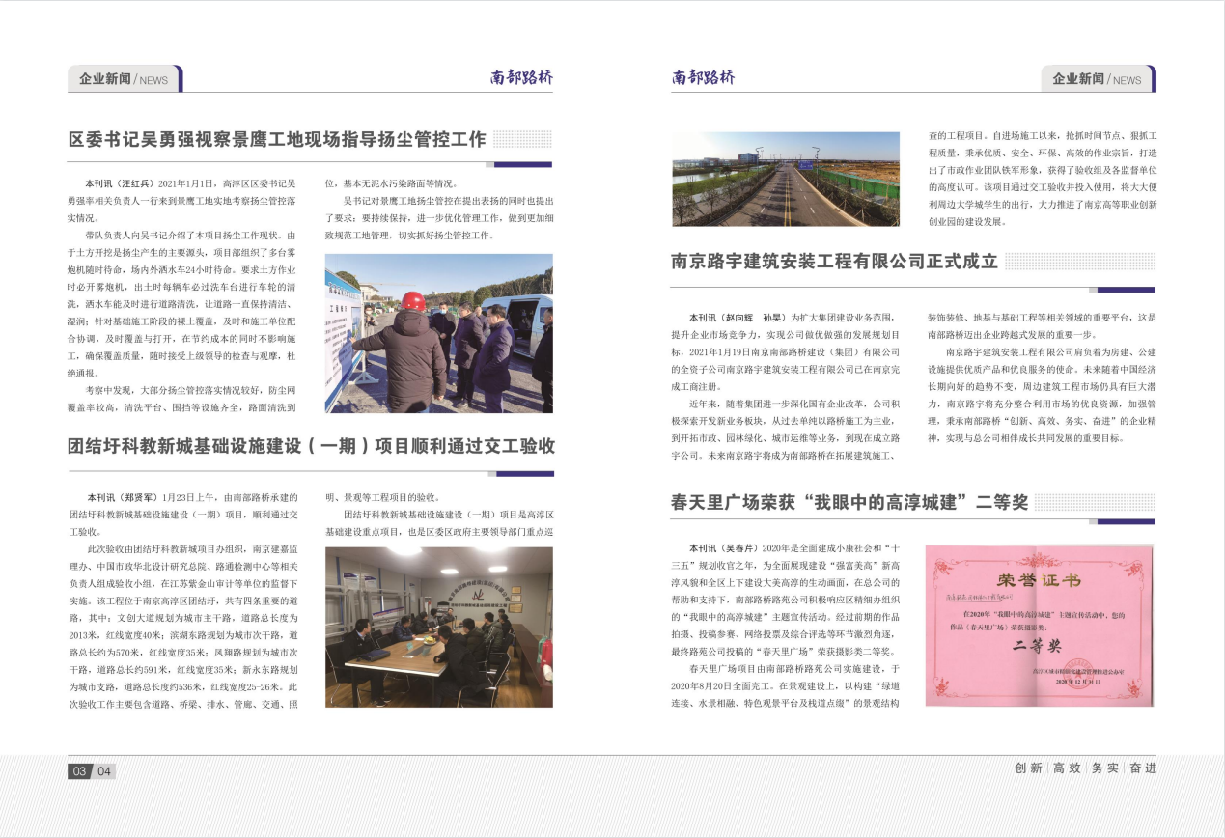Open the aerial road photo
The width and height of the screenshot is (1225, 838).
786,180
